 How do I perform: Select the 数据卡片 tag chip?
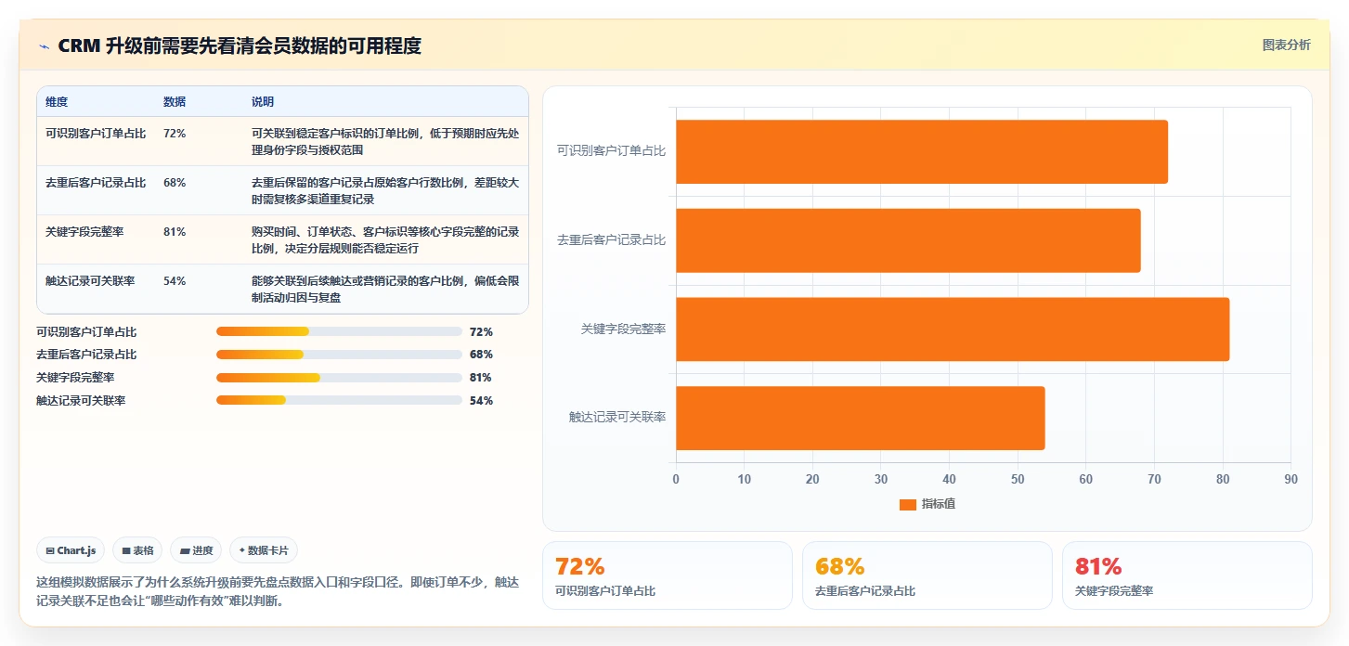click(x=264, y=550)
